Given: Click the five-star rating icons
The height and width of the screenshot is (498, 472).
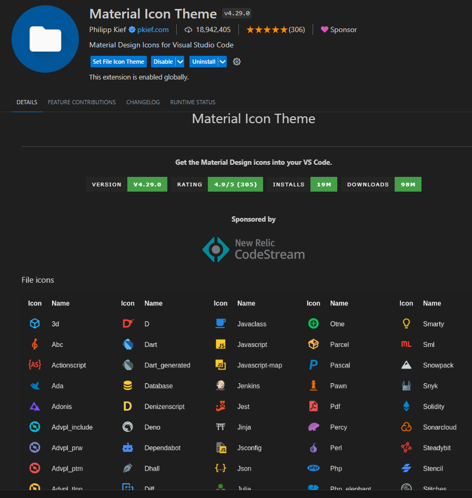Looking at the screenshot, I should pos(267,29).
